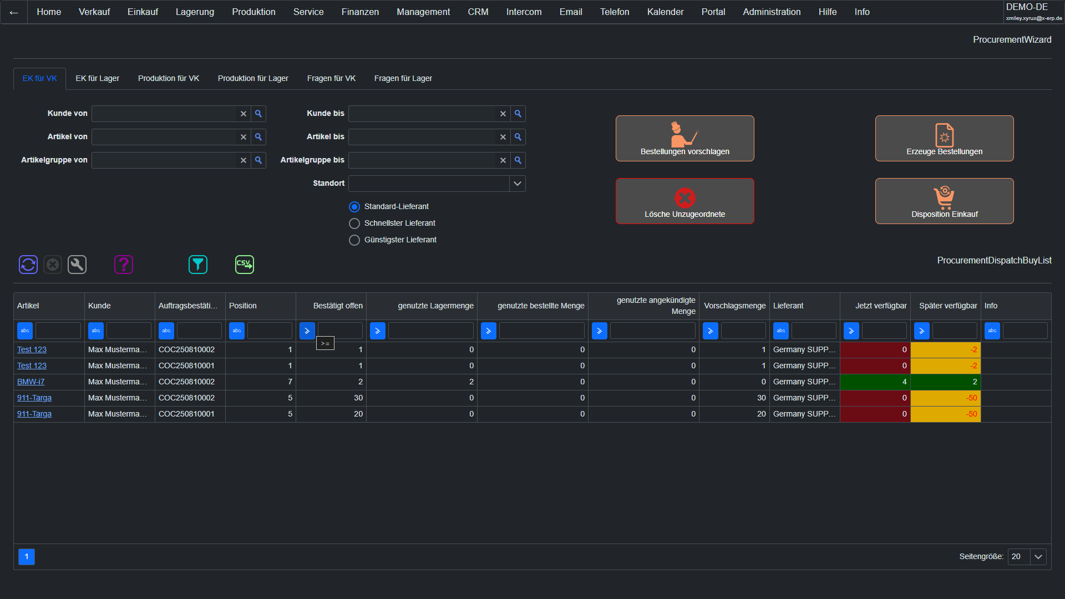The height and width of the screenshot is (599, 1065).
Task: Click the refresh list icon
Action: (x=28, y=265)
